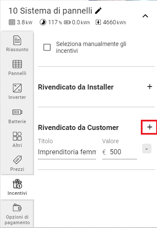The image size is (157, 228).
Task: Open the Pannelli grid icon section
Action: click(x=17, y=67)
